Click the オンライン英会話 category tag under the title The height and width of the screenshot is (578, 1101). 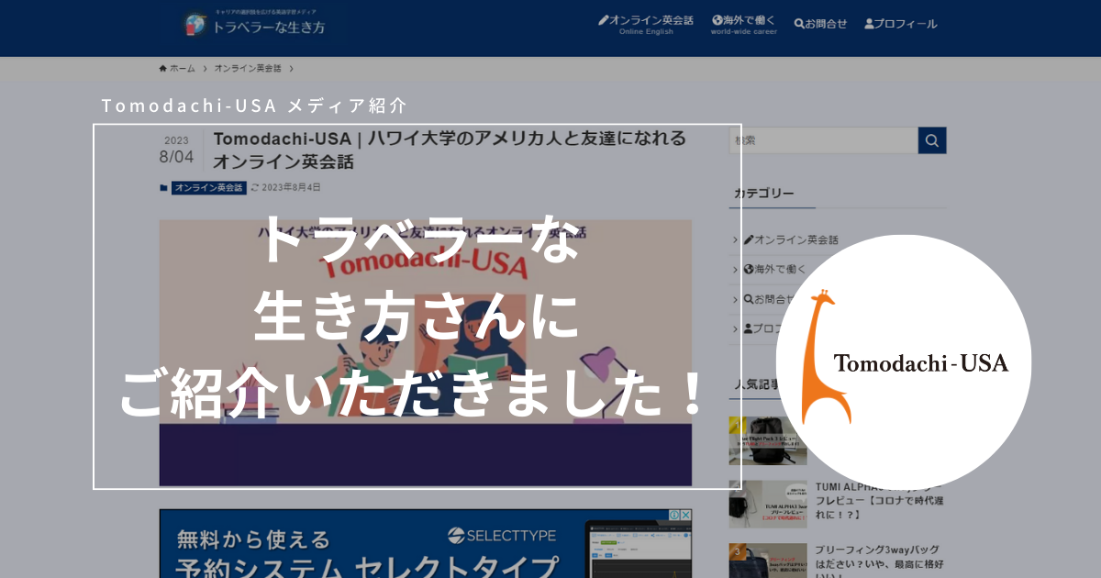coord(209,187)
